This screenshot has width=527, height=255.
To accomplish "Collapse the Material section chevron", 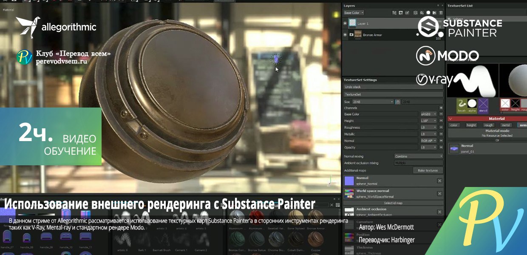I will click(x=450, y=119).
